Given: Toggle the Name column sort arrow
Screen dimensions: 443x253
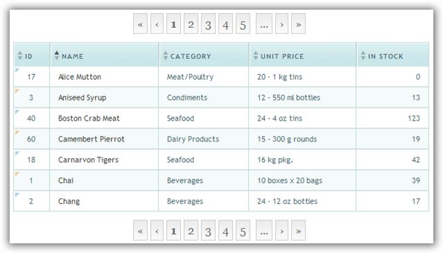Looking at the screenshot, I should click(x=57, y=55).
